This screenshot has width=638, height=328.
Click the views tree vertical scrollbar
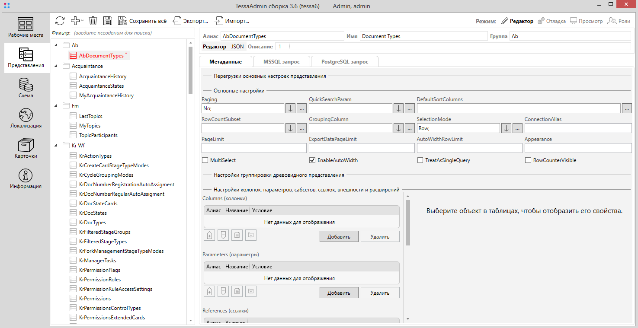point(190,70)
